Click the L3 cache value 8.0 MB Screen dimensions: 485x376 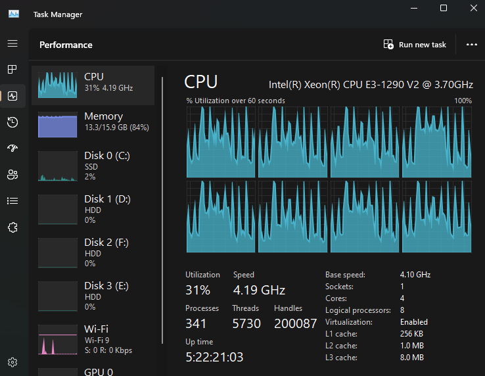pyautogui.click(x=411, y=358)
